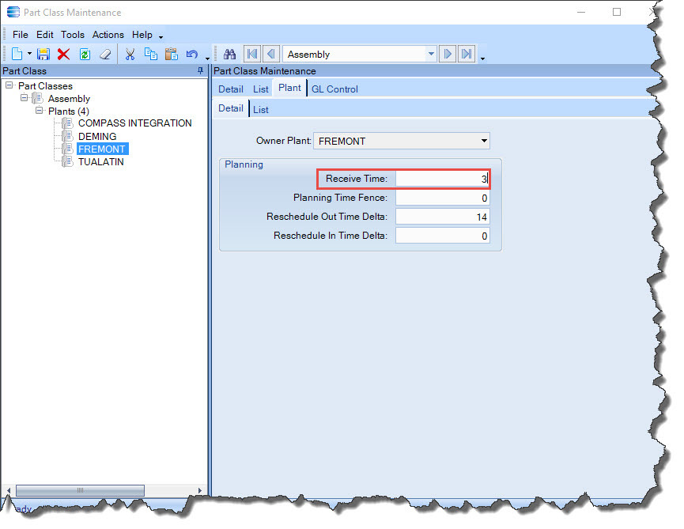Click Reschedule In Time Delta field
684x529 pixels.
click(442, 236)
